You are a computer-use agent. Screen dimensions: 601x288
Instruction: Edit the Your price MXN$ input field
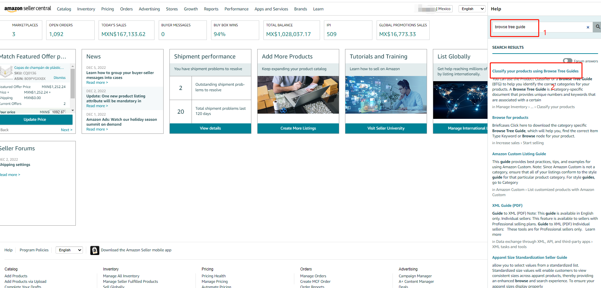coord(58,112)
